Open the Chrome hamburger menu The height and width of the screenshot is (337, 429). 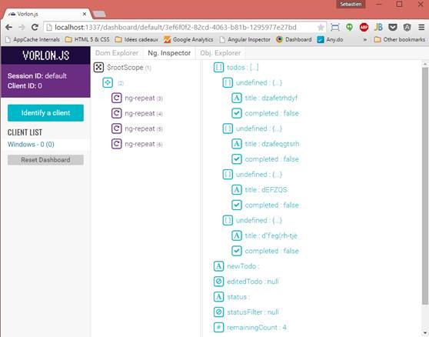point(421,27)
